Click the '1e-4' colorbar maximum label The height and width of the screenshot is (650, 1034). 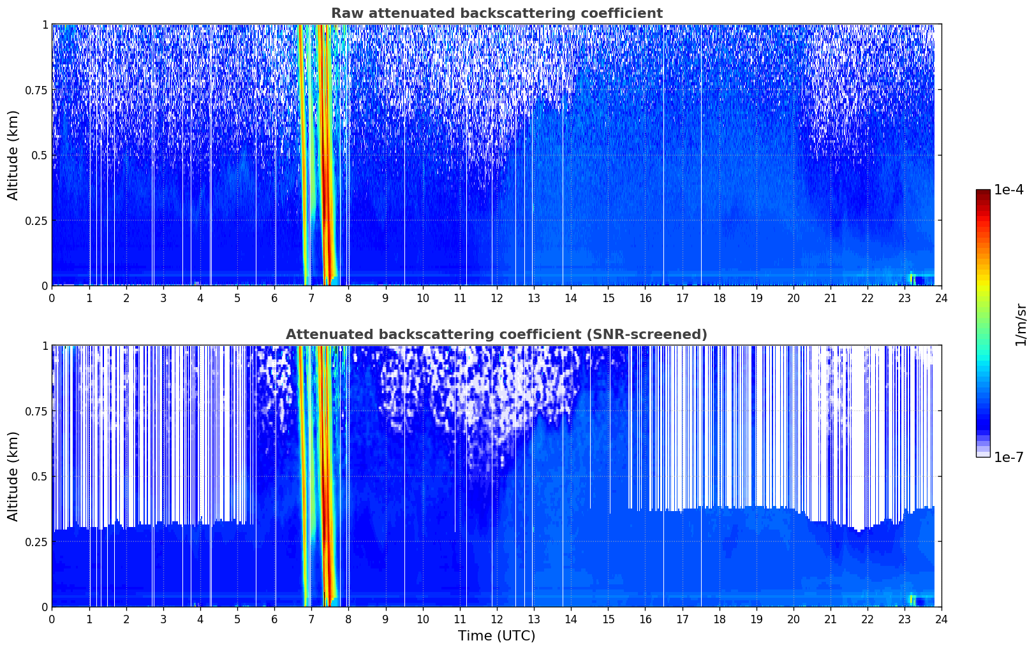click(x=1008, y=190)
